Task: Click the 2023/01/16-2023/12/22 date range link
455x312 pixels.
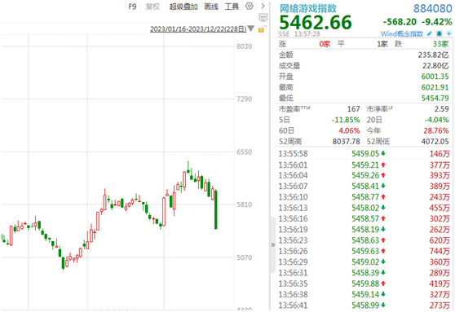Action: tap(198, 29)
